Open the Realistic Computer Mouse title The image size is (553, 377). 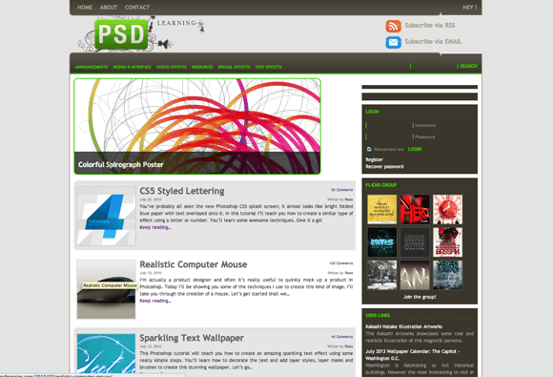coord(194,264)
